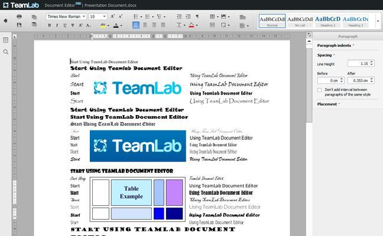Open the font size 10 dropdown
The width and height of the screenshot is (383, 236).
(98, 17)
